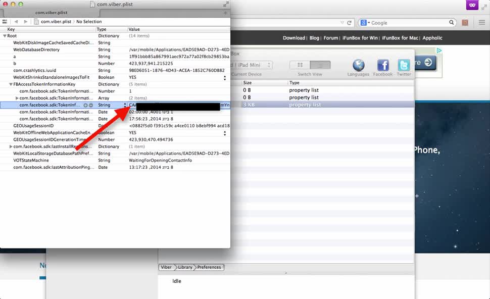Open the Download link on the webpage

pyautogui.click(x=294, y=38)
